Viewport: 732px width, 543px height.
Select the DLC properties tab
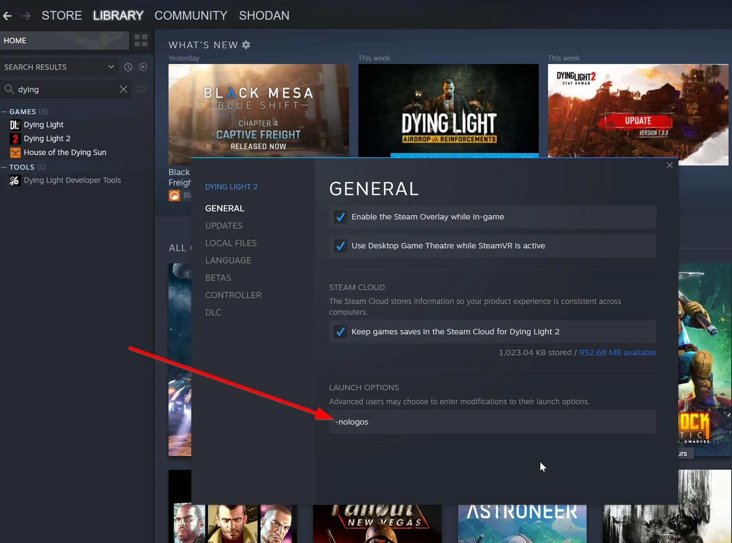pyautogui.click(x=213, y=312)
